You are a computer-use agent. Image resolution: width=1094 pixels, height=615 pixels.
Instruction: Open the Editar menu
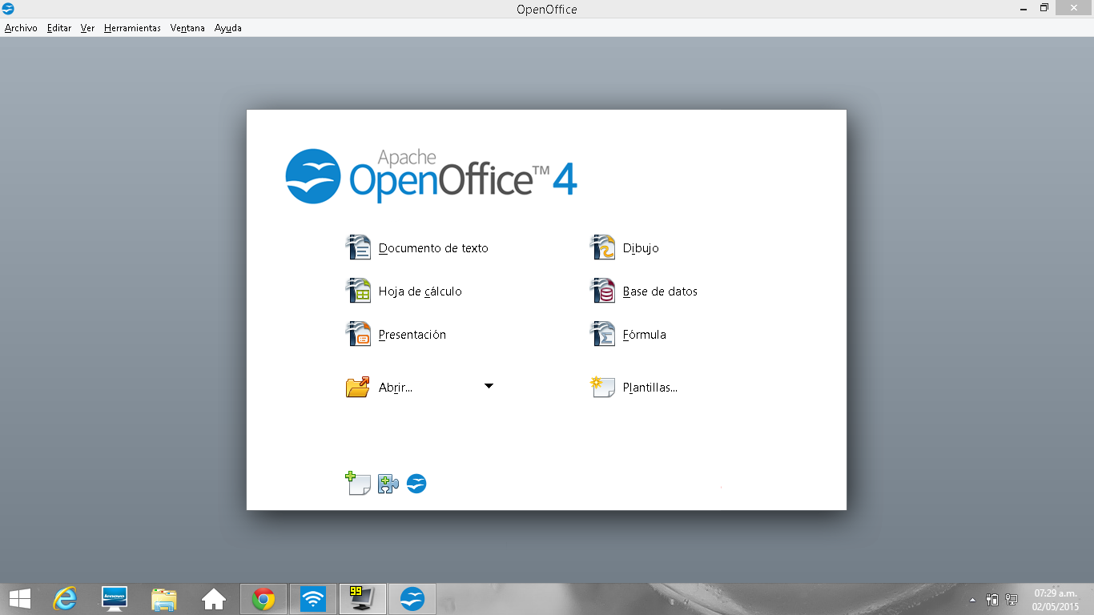[x=59, y=28]
